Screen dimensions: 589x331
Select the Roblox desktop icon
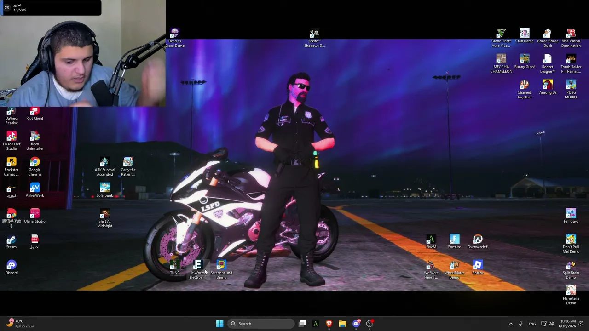pyautogui.click(x=478, y=268)
